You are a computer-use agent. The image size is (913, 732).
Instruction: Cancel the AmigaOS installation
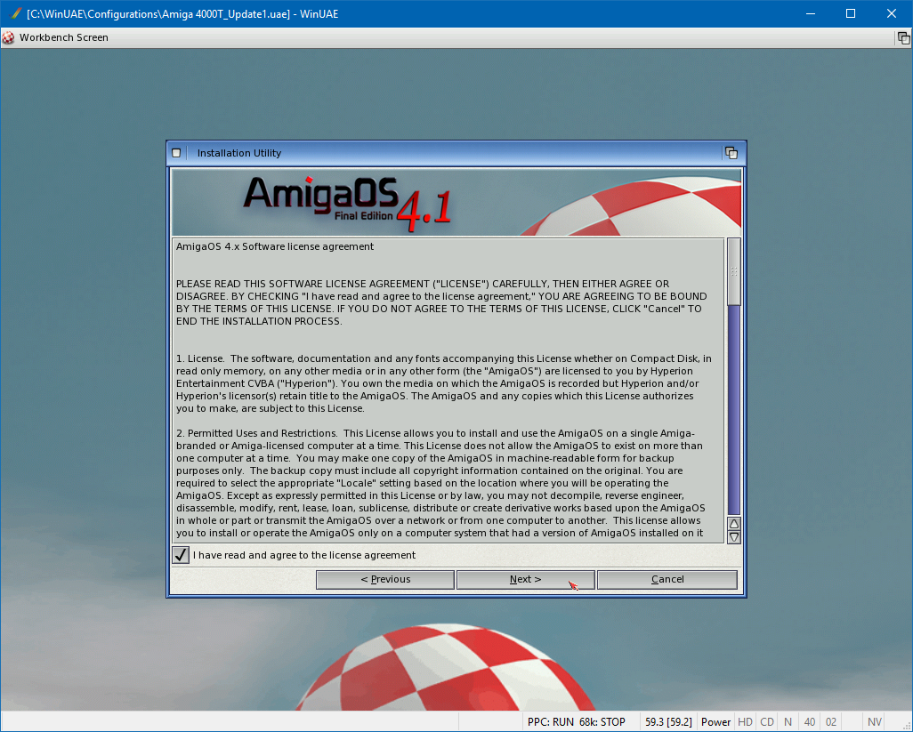pyautogui.click(x=667, y=579)
